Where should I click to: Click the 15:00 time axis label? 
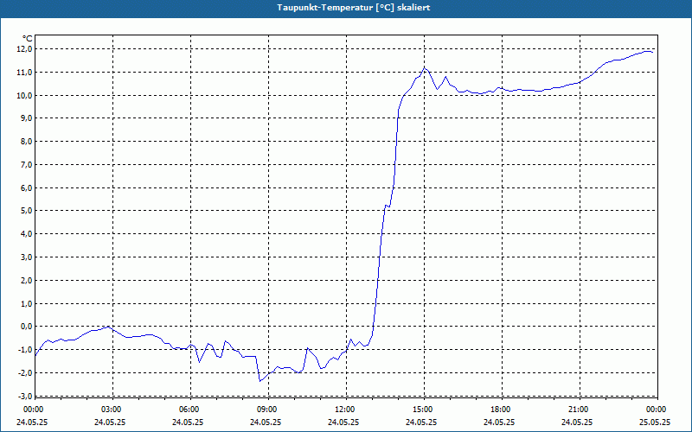click(423, 410)
